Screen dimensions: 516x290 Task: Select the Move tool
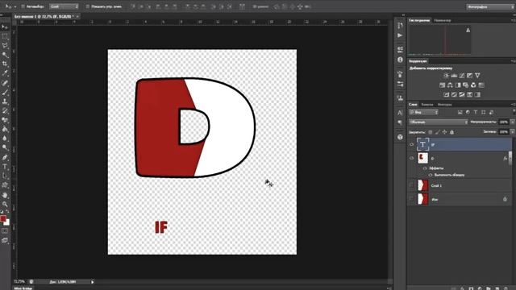5,27
